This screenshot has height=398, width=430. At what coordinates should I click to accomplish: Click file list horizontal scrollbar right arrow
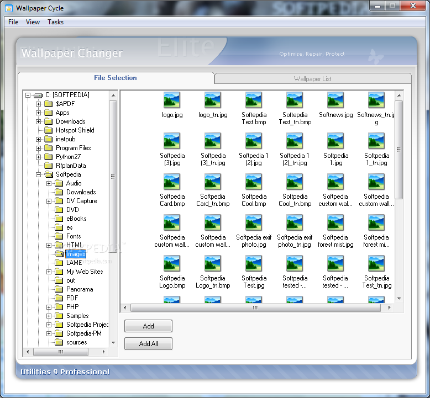(x=390, y=307)
